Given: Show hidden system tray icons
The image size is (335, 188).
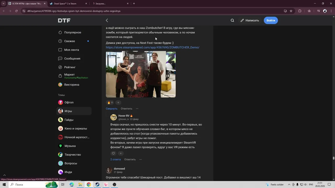Looking at the screenshot, I should pyautogui.click(x=289, y=185).
